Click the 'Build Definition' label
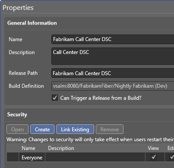The height and width of the screenshot is (168, 174). click(26, 86)
